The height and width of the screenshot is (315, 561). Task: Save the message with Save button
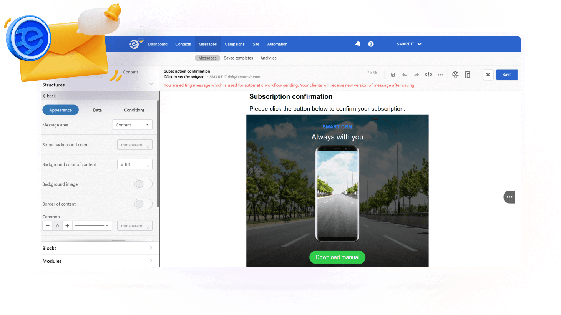[x=506, y=75]
